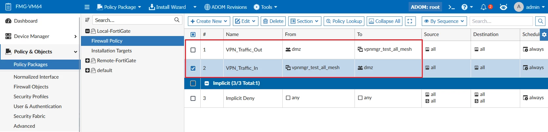Open User & Authentication in sidebar

point(37,106)
